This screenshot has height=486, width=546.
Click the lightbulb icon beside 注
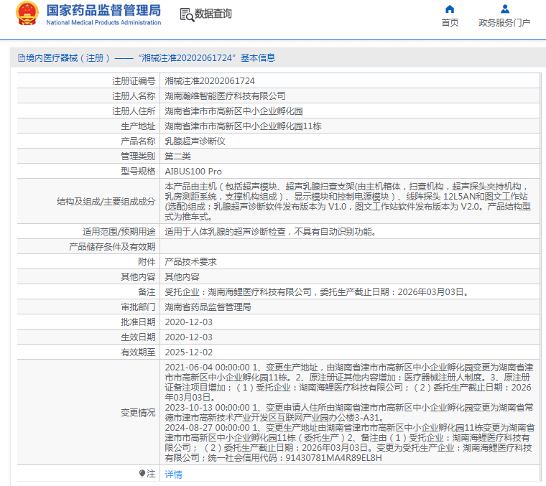click(142, 474)
